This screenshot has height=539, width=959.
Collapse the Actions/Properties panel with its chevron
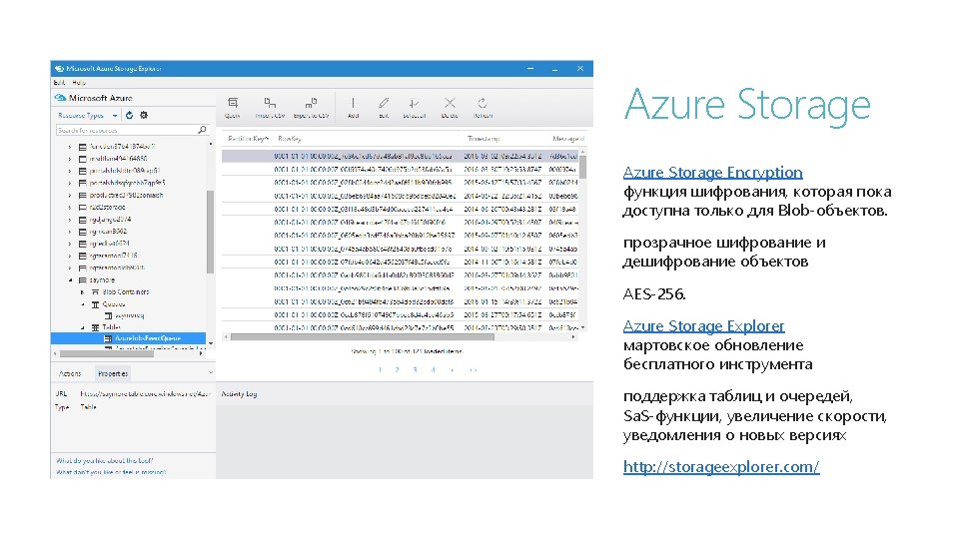(211, 372)
